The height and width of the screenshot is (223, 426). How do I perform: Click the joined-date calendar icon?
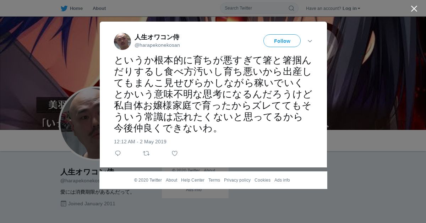tap(64, 204)
